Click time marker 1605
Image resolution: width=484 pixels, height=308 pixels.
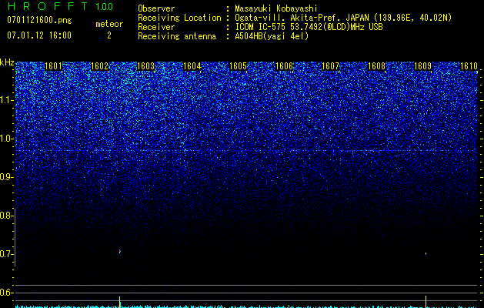[239, 66]
